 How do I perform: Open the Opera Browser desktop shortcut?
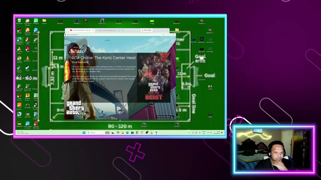click(19, 97)
